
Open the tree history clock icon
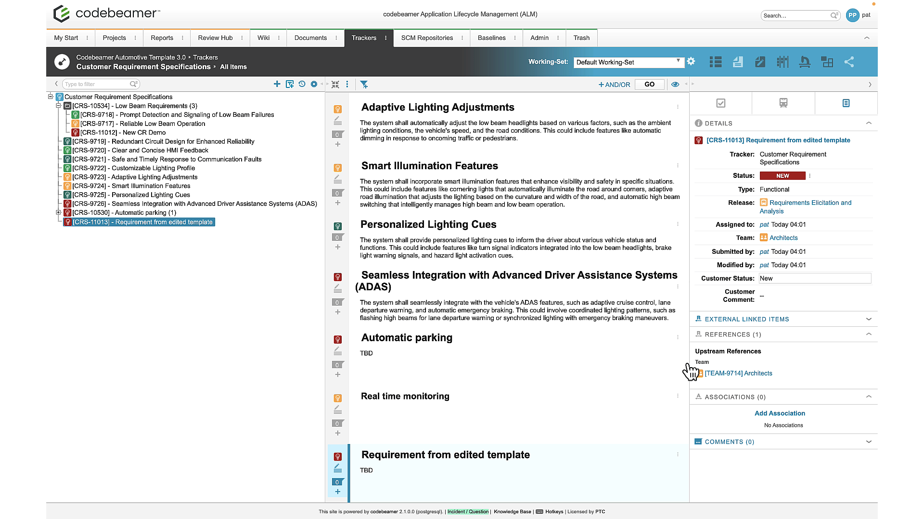click(302, 84)
